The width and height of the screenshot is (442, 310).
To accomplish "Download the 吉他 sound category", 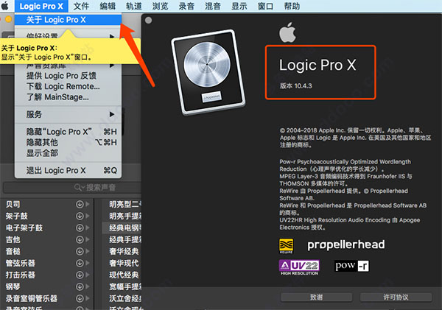I will point(80,239).
